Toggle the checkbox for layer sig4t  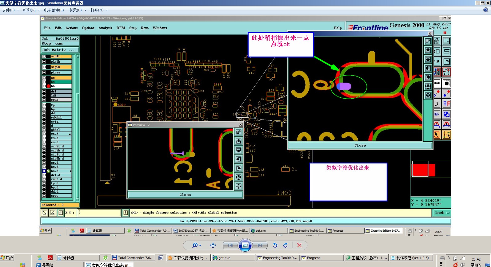pyautogui.click(x=44, y=56)
